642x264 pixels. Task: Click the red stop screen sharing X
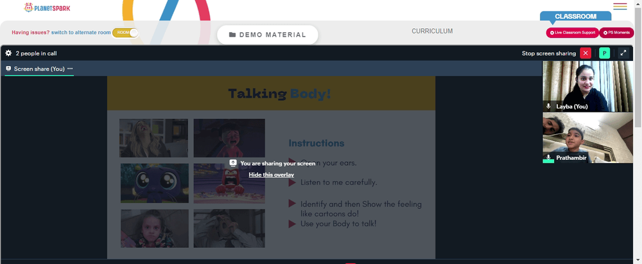586,53
